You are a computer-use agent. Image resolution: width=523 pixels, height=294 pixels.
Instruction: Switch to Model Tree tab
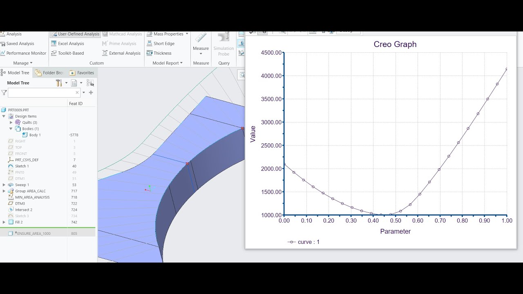(15, 73)
